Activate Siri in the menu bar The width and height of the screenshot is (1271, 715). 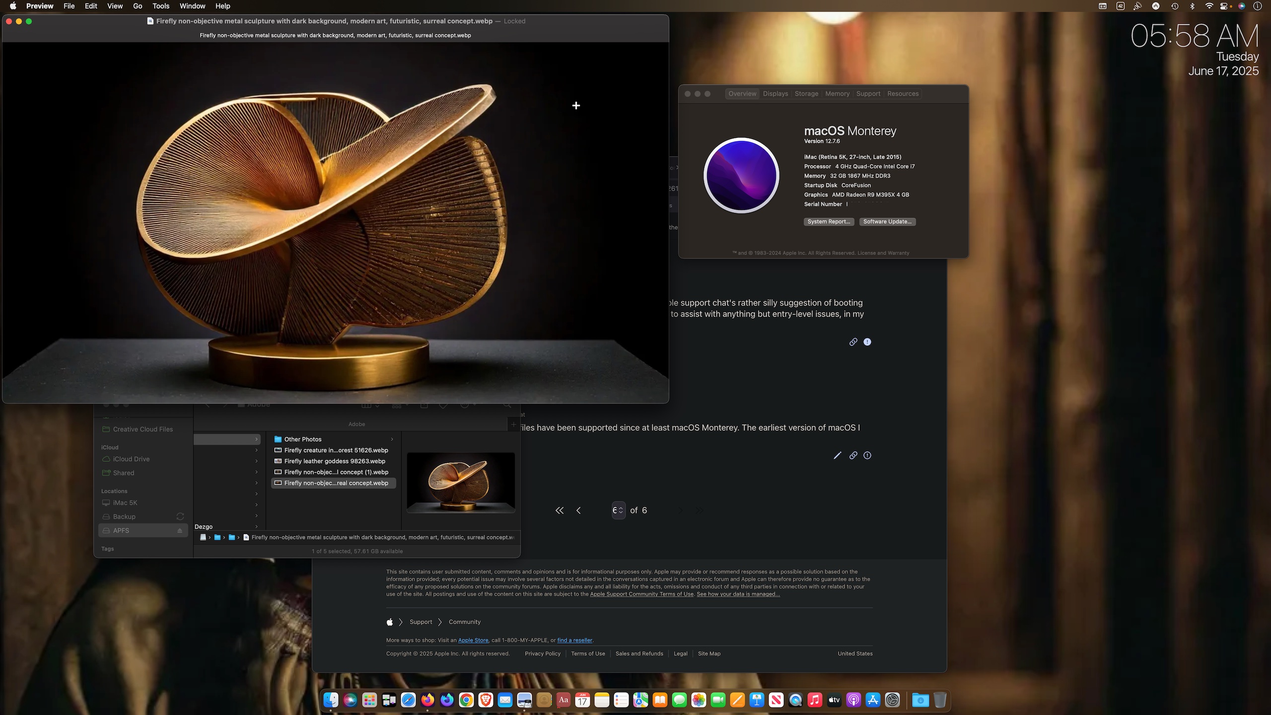point(1241,6)
